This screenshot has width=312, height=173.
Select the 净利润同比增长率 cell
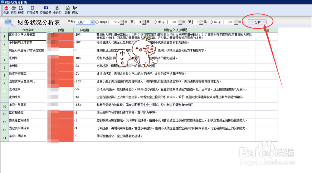tap(28, 44)
